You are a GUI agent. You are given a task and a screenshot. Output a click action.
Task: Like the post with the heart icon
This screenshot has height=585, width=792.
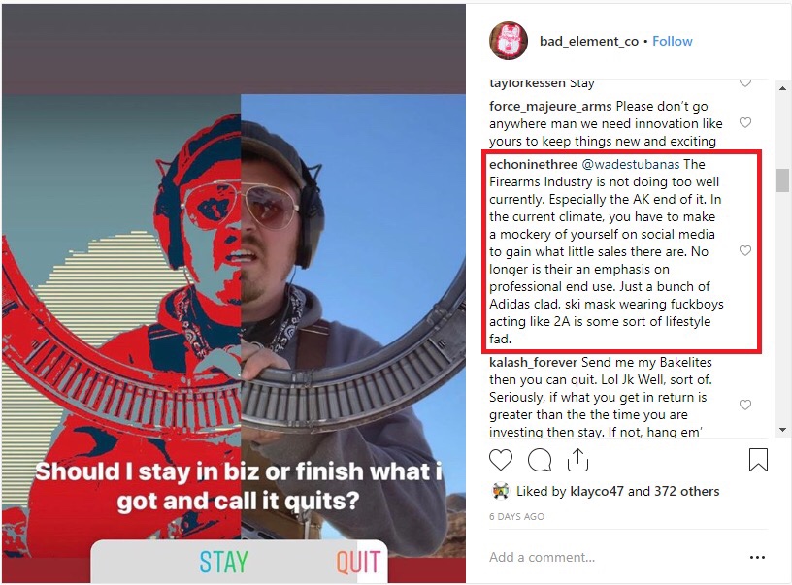pos(501,460)
